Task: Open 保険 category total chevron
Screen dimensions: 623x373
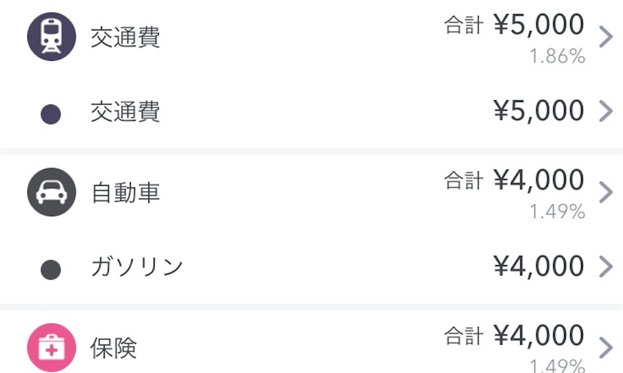Action: click(605, 347)
